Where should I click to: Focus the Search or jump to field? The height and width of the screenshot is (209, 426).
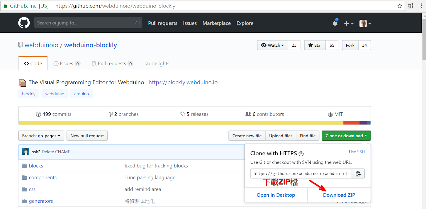point(88,23)
